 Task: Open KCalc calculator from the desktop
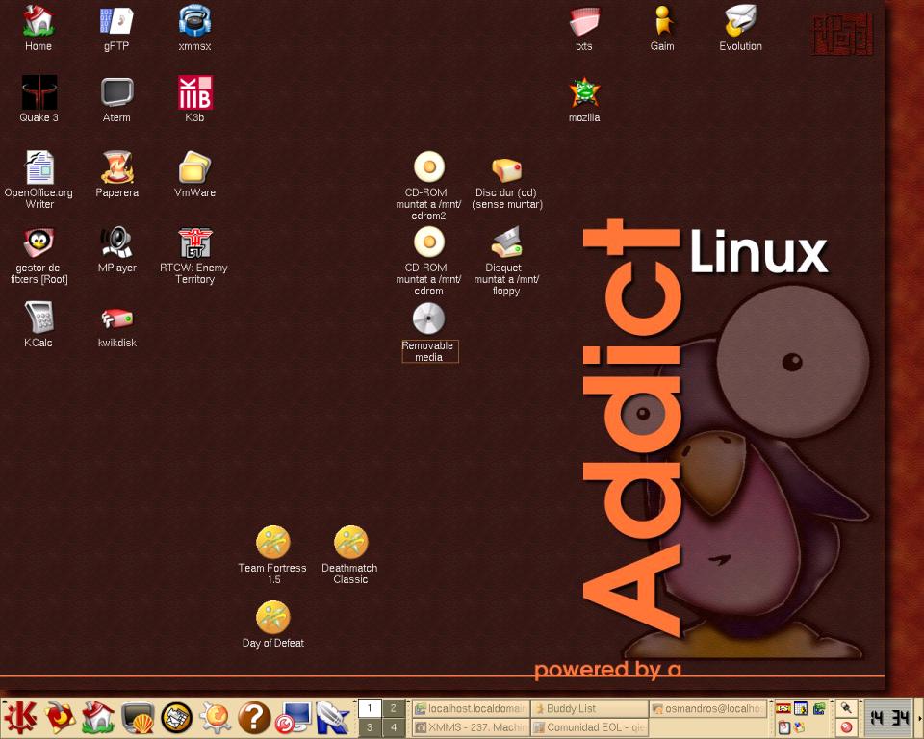38,318
